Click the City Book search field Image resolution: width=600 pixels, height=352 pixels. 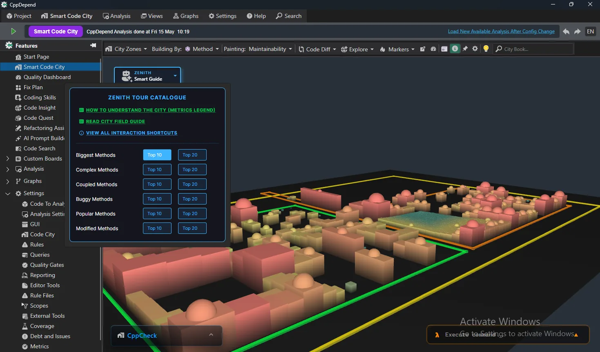tap(533, 49)
